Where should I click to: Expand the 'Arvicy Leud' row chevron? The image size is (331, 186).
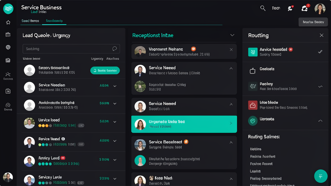115,160
